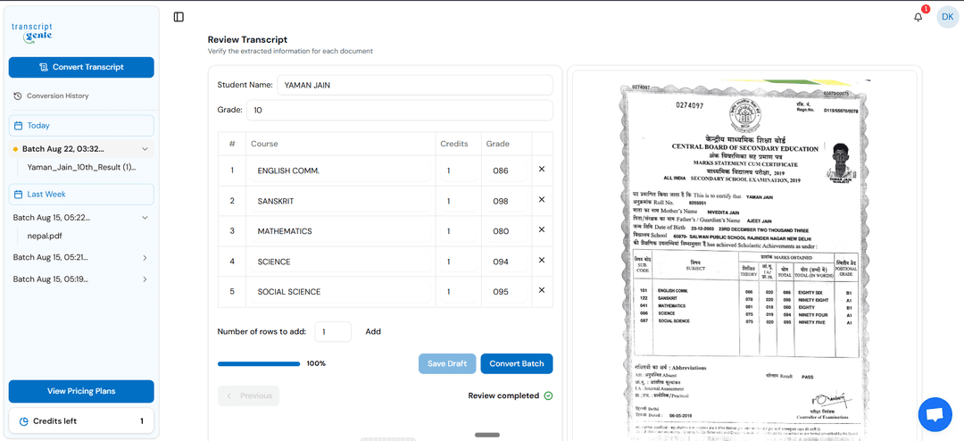This screenshot has height=441, width=964.
Task: Edit the Student Name field
Action: point(415,86)
